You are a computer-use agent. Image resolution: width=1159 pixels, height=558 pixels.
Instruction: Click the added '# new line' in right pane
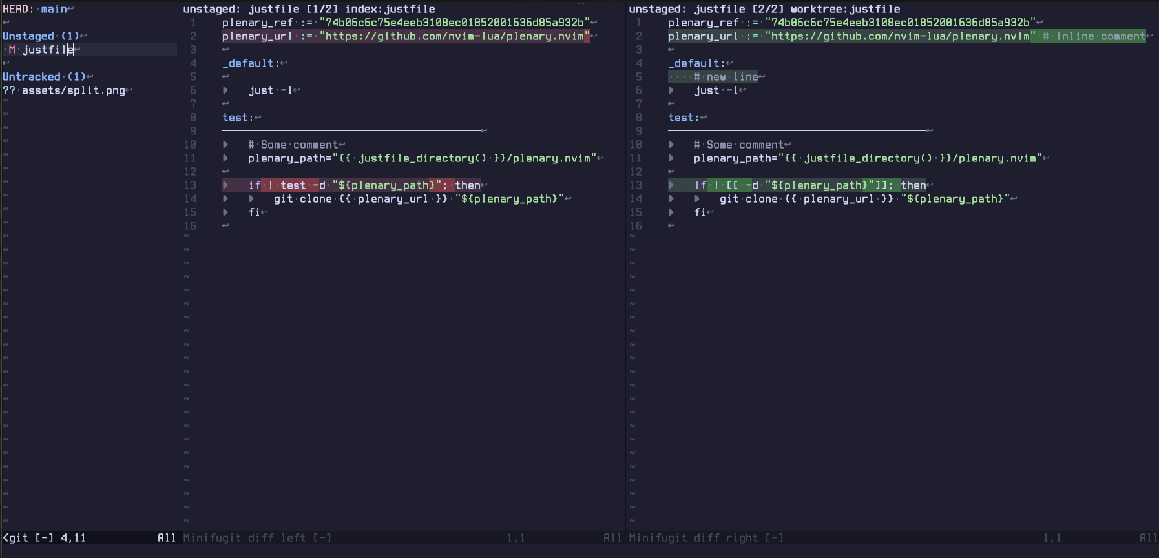(726, 77)
